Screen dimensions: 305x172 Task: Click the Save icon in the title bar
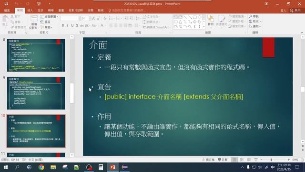(6, 4)
